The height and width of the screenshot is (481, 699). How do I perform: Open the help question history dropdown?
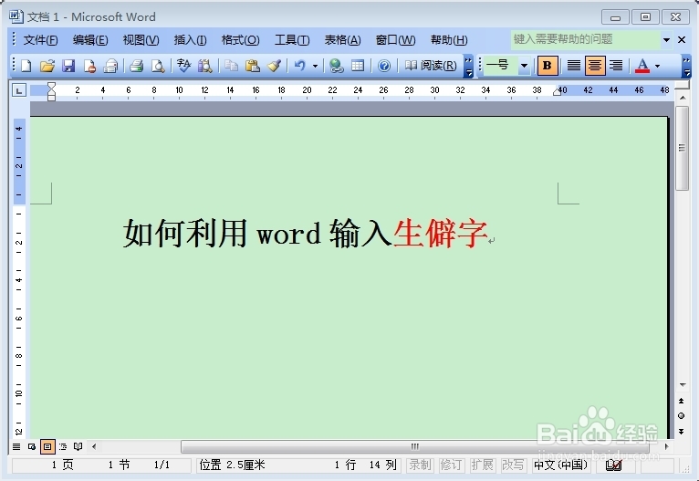(666, 40)
